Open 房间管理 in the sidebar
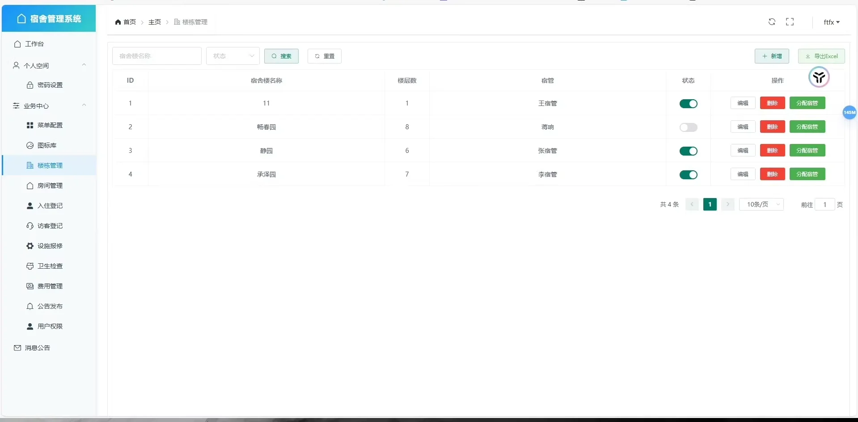Image resolution: width=858 pixels, height=422 pixels. [50, 186]
